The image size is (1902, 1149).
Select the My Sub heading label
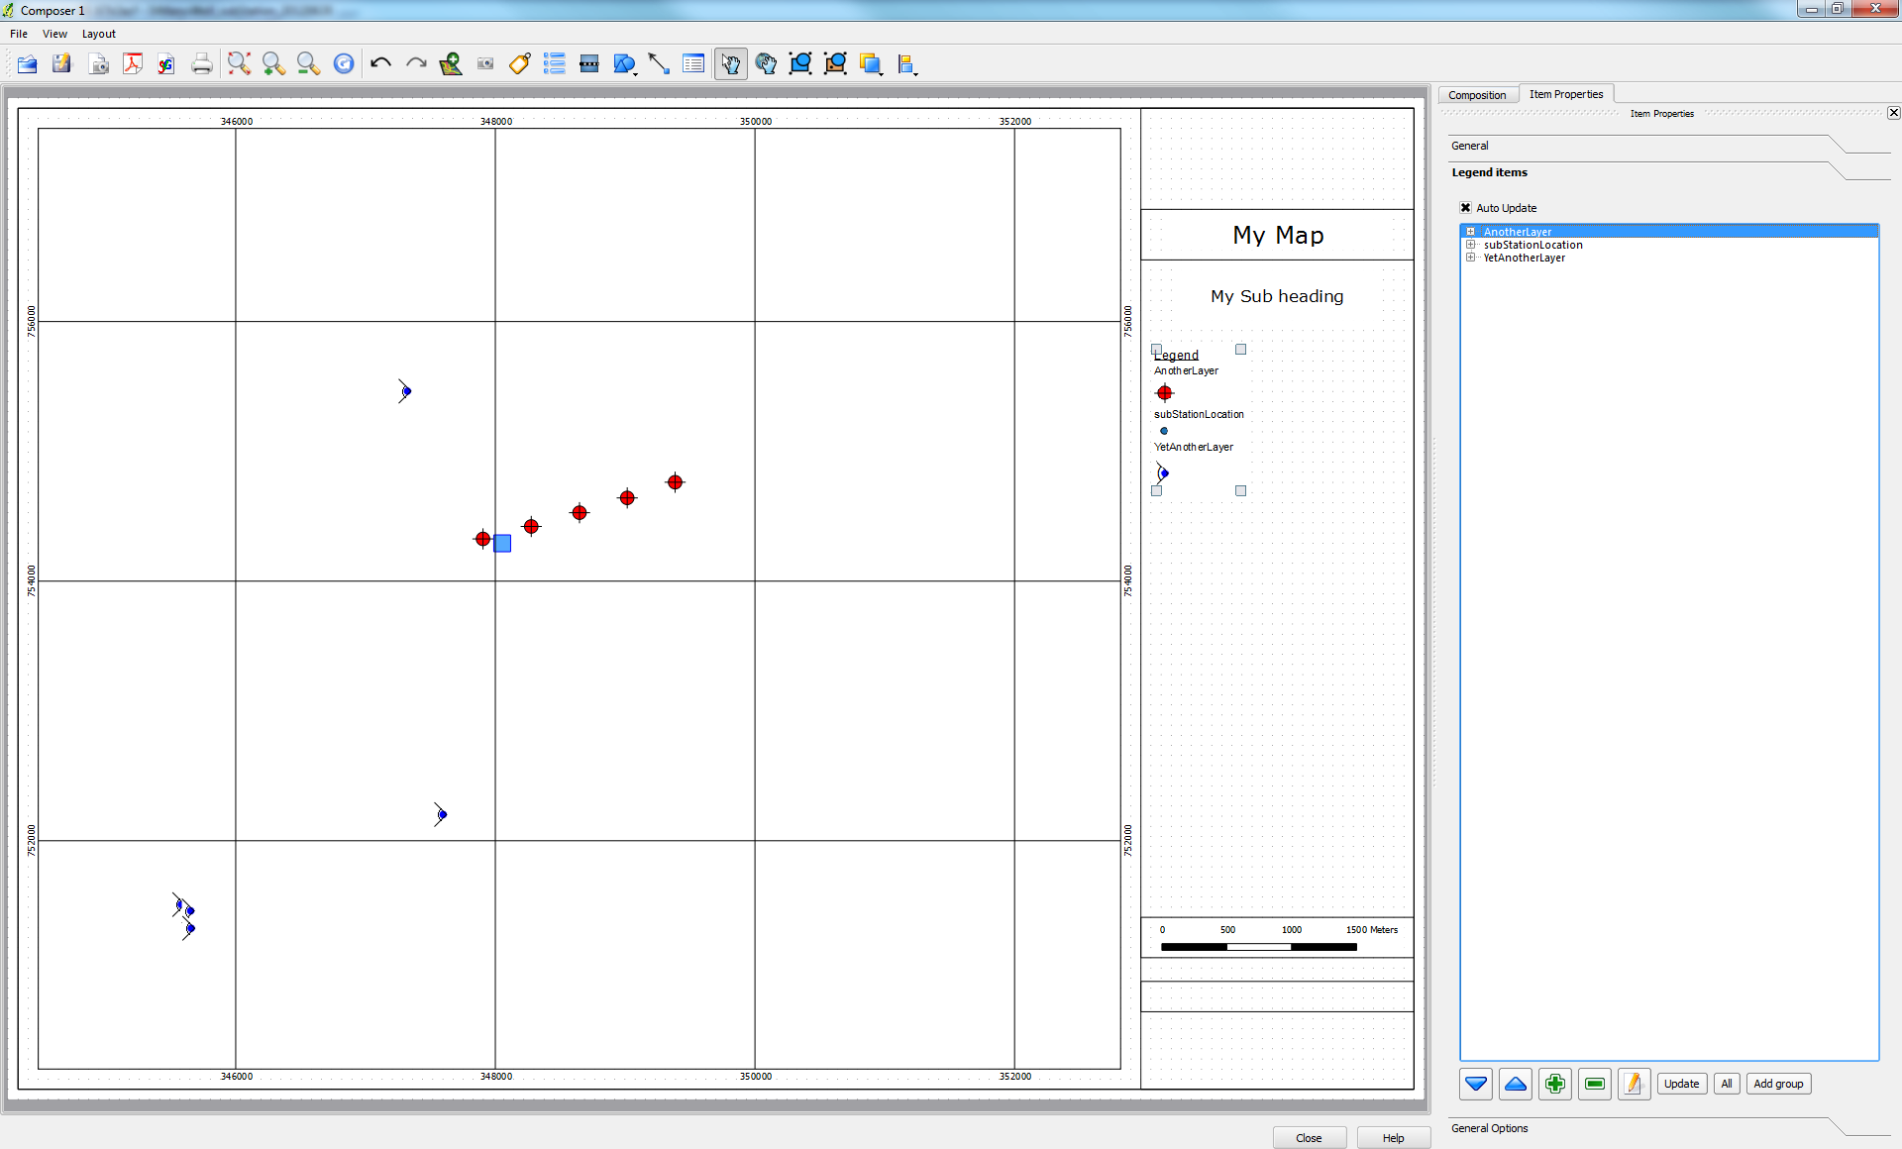pyautogui.click(x=1277, y=296)
